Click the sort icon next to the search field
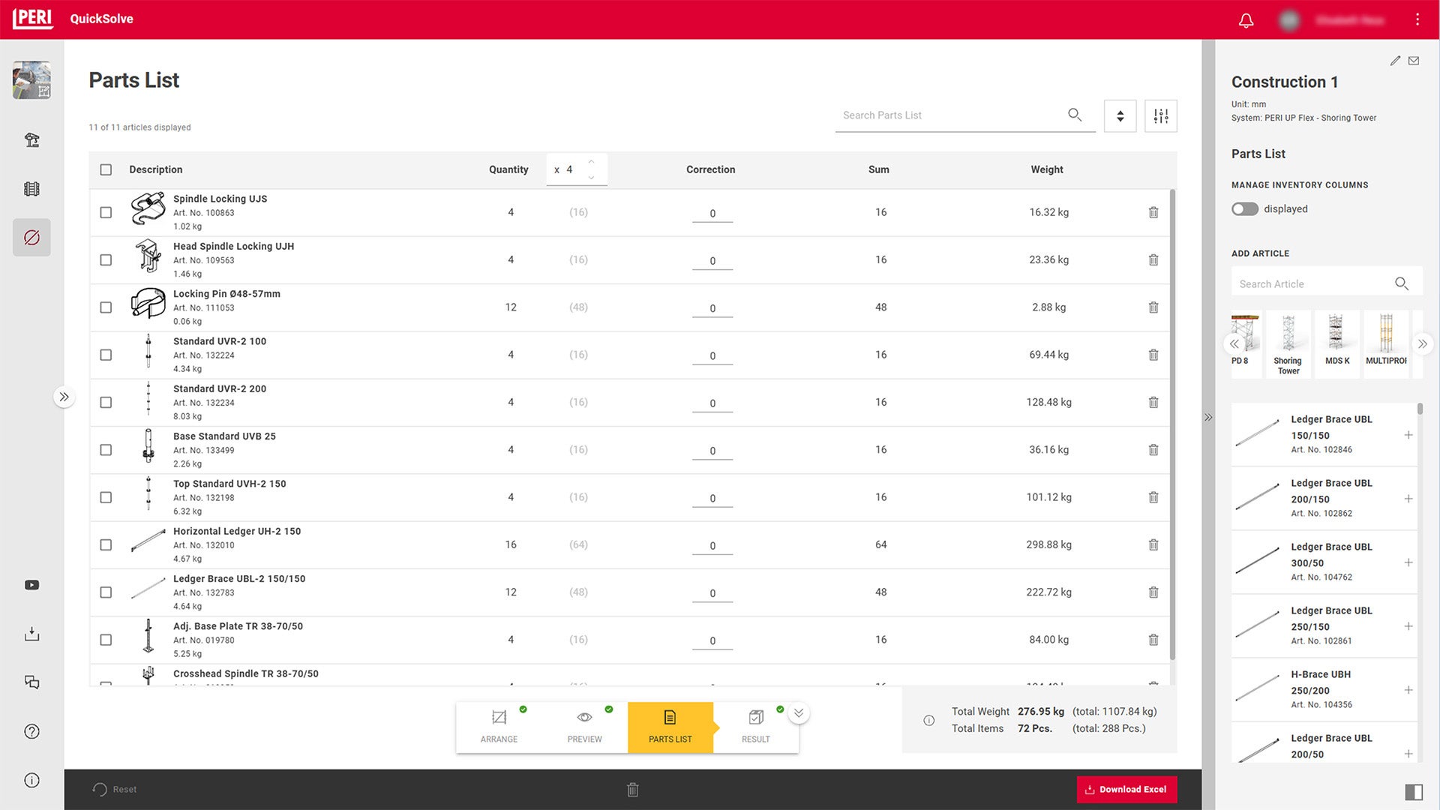The width and height of the screenshot is (1440, 810). pos(1120,115)
